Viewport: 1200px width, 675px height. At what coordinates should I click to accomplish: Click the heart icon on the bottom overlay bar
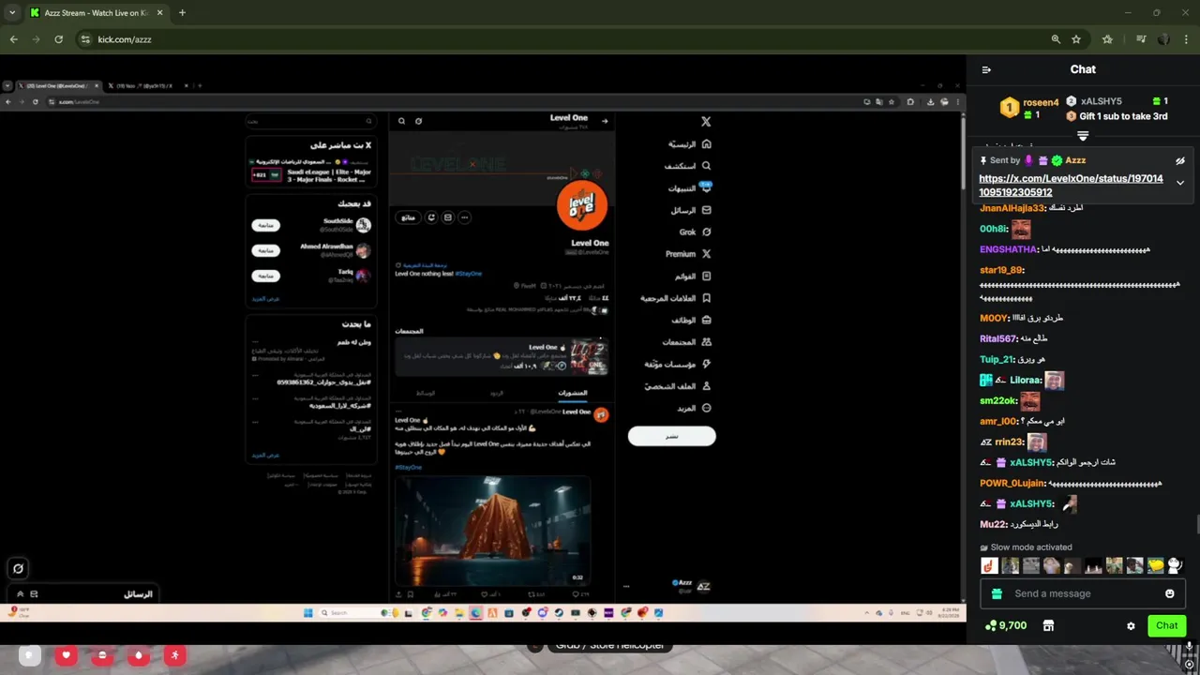coord(66,655)
